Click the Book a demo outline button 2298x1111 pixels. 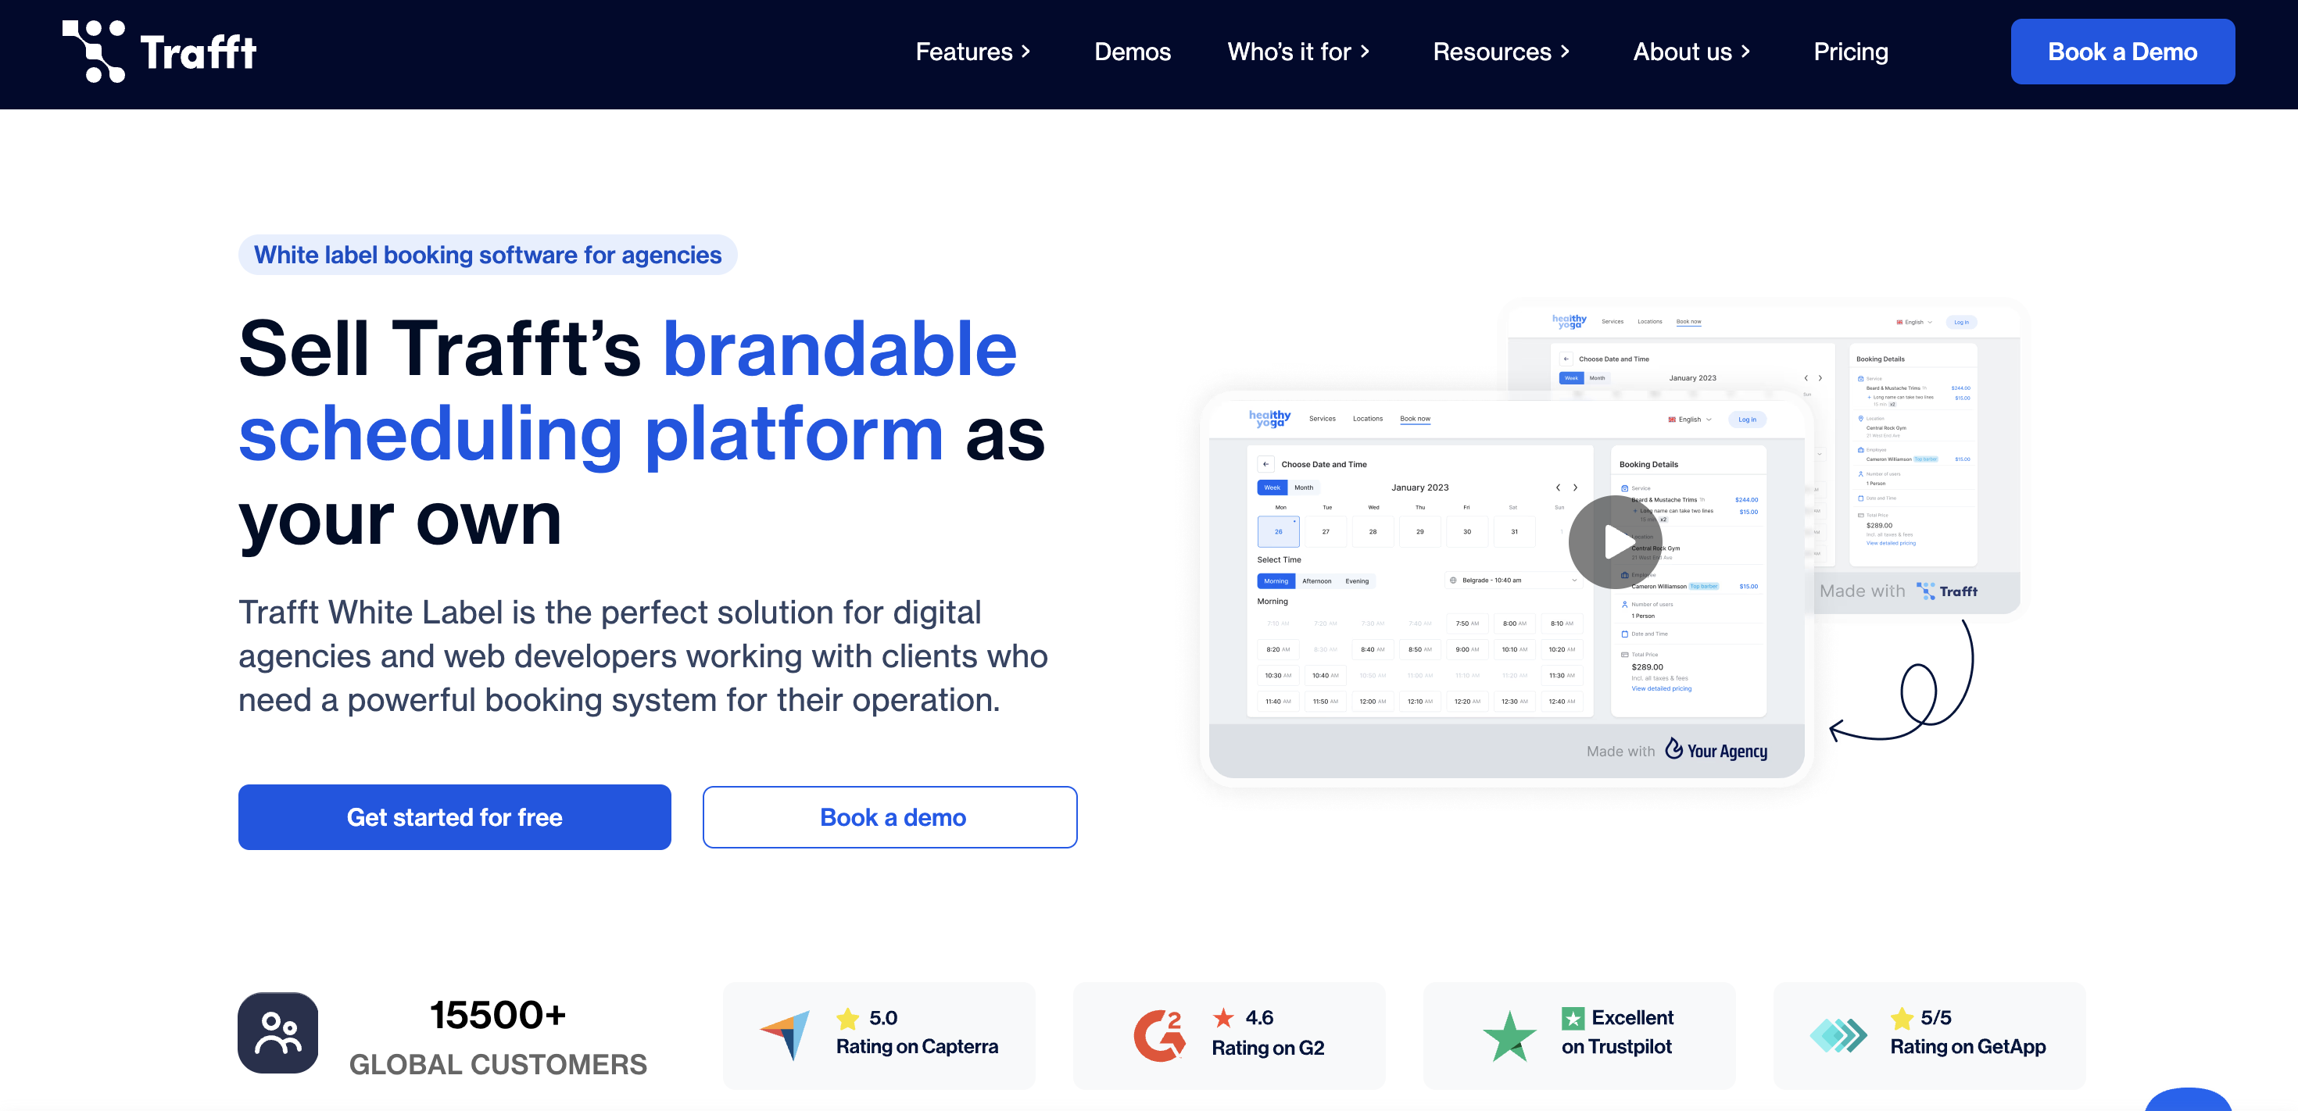click(x=889, y=816)
